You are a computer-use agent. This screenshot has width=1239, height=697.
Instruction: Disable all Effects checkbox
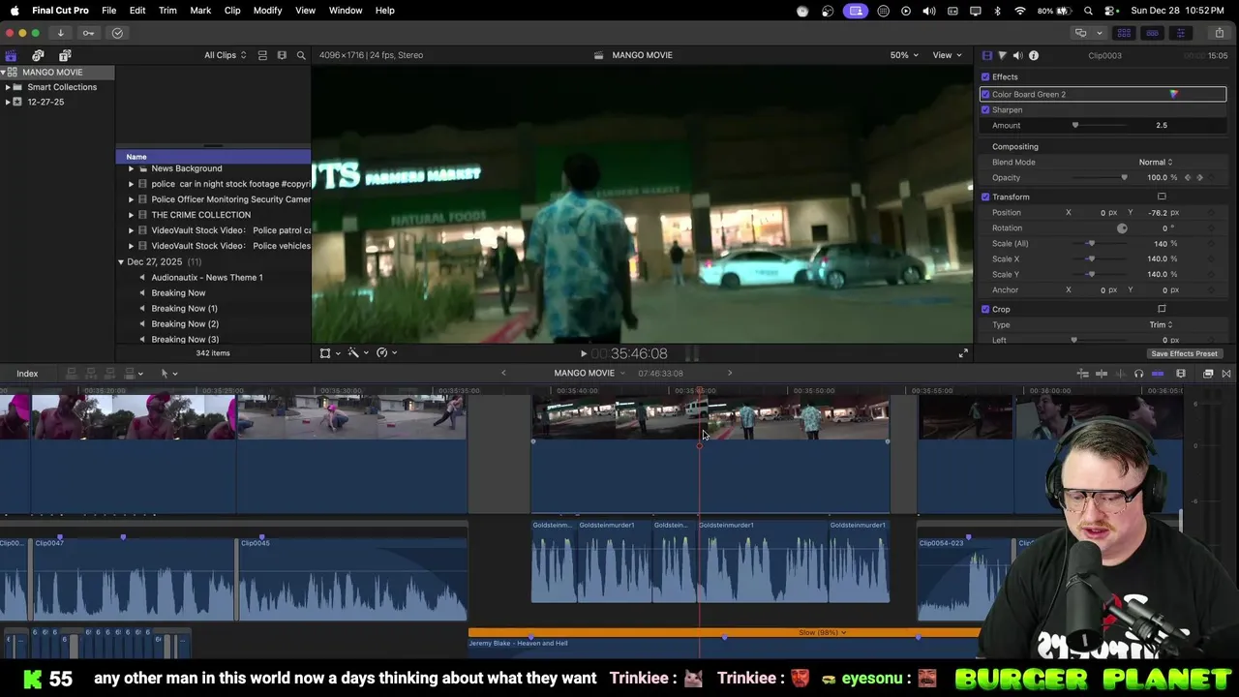tap(985, 76)
